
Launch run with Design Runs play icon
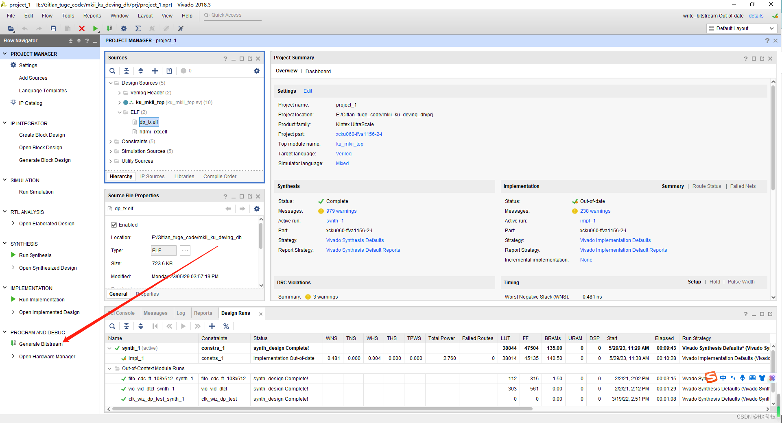[x=183, y=326]
